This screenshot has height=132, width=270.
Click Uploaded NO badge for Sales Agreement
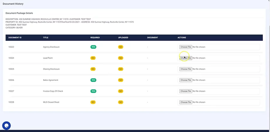121,80
